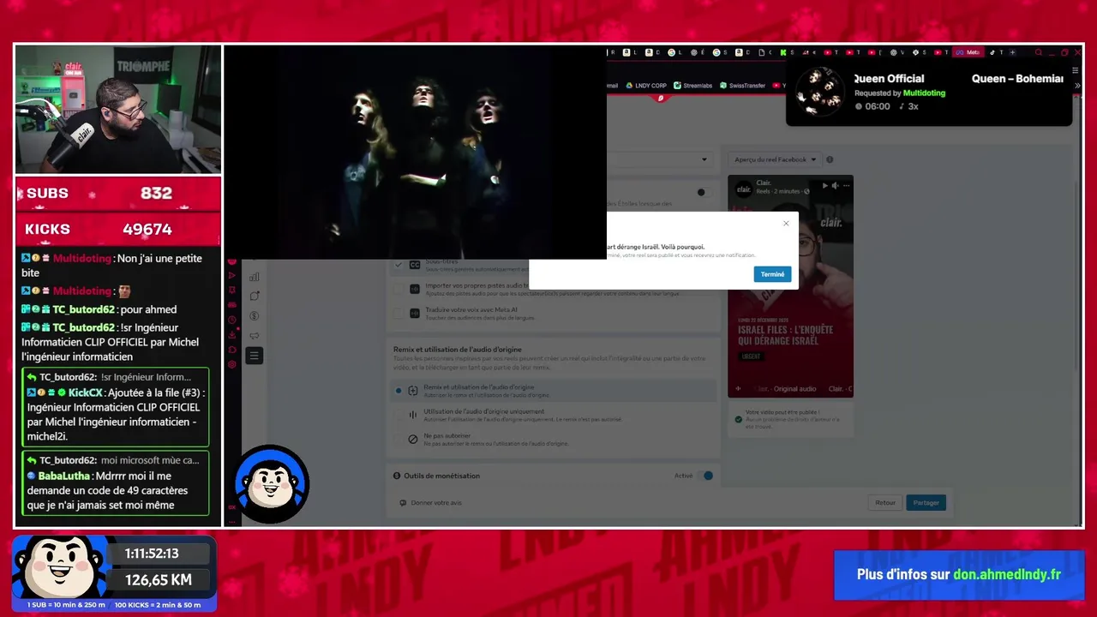The width and height of the screenshot is (1097, 617).
Task: Click the Partager button
Action: coord(926,503)
